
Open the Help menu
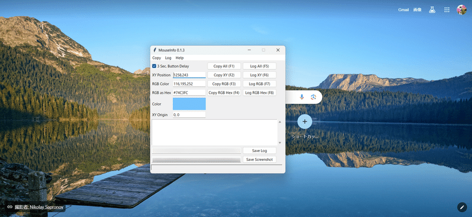179,58
